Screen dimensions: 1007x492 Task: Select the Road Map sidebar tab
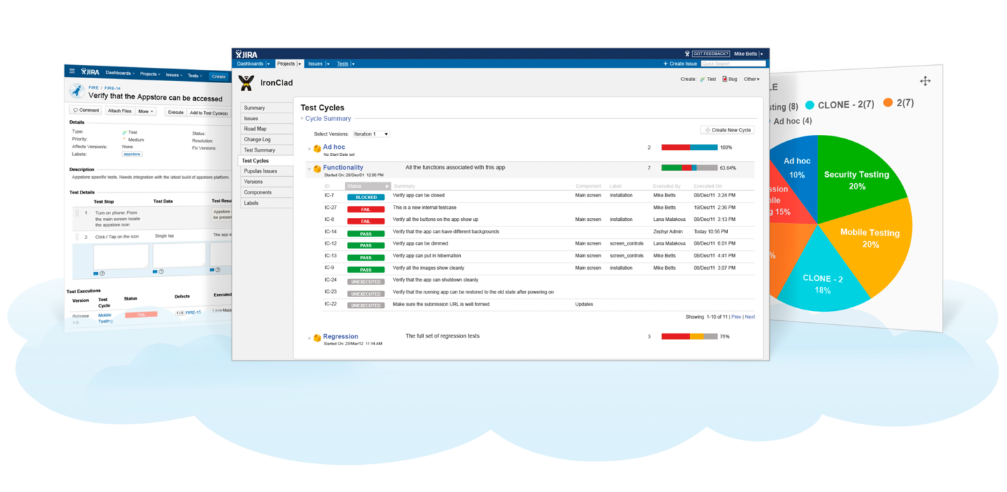[266, 129]
